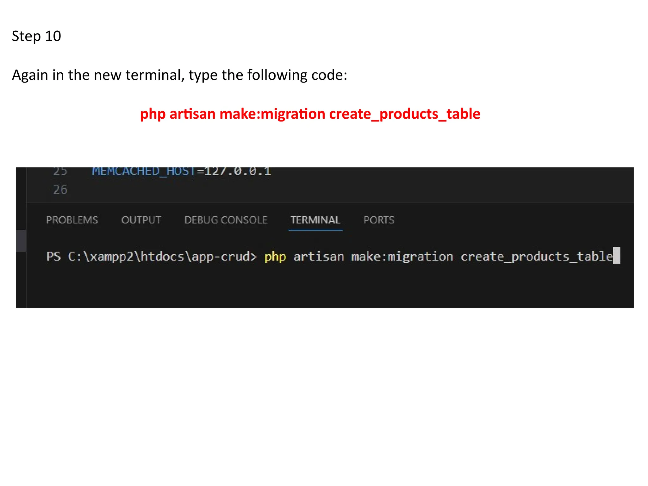
Task: Click the 'Again in the new terminal' sentence
Action: 179,75
